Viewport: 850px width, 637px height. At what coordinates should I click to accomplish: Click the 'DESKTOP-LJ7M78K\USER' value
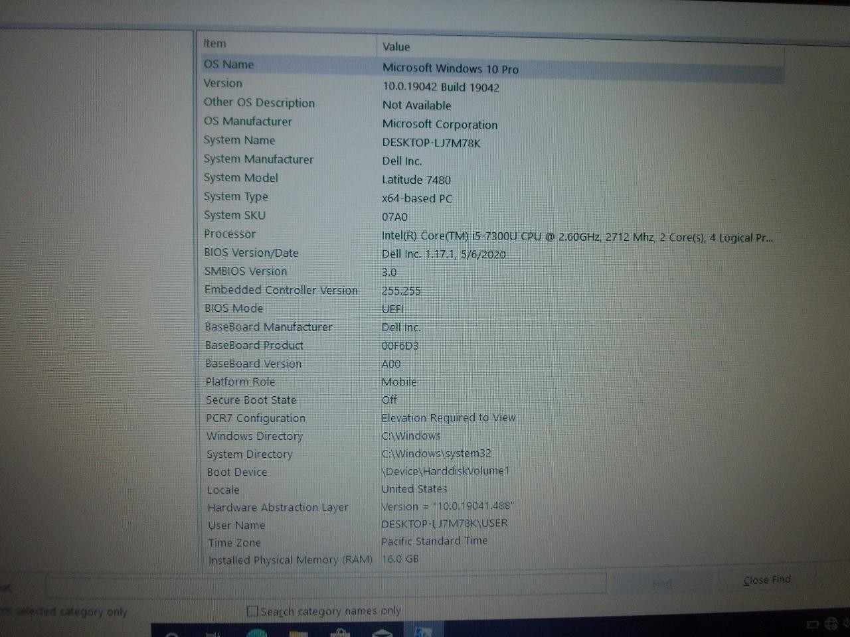(x=444, y=524)
